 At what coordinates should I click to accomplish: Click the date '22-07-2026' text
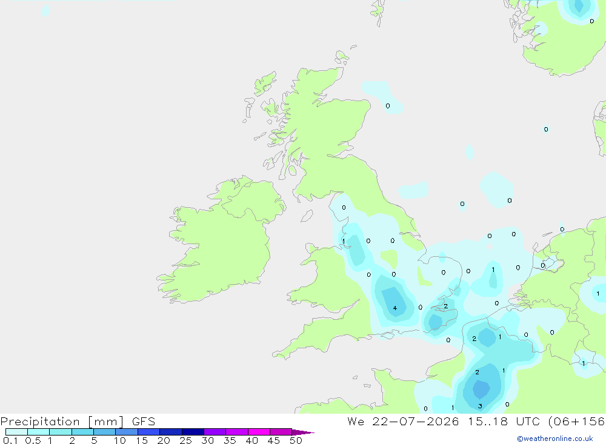coord(416,421)
